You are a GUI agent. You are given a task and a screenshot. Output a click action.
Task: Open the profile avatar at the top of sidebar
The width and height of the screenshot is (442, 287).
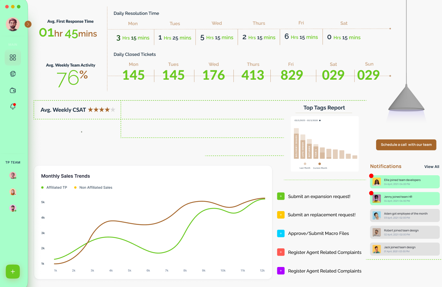pyautogui.click(x=13, y=24)
